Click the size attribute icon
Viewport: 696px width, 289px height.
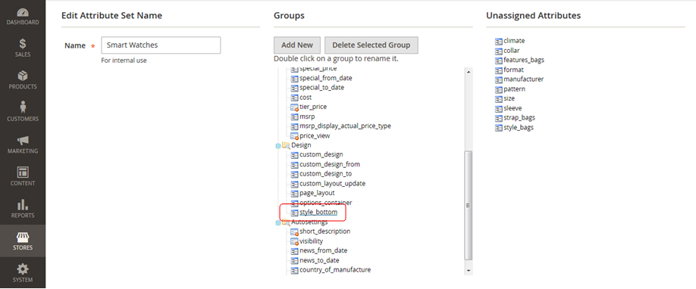pyautogui.click(x=498, y=99)
